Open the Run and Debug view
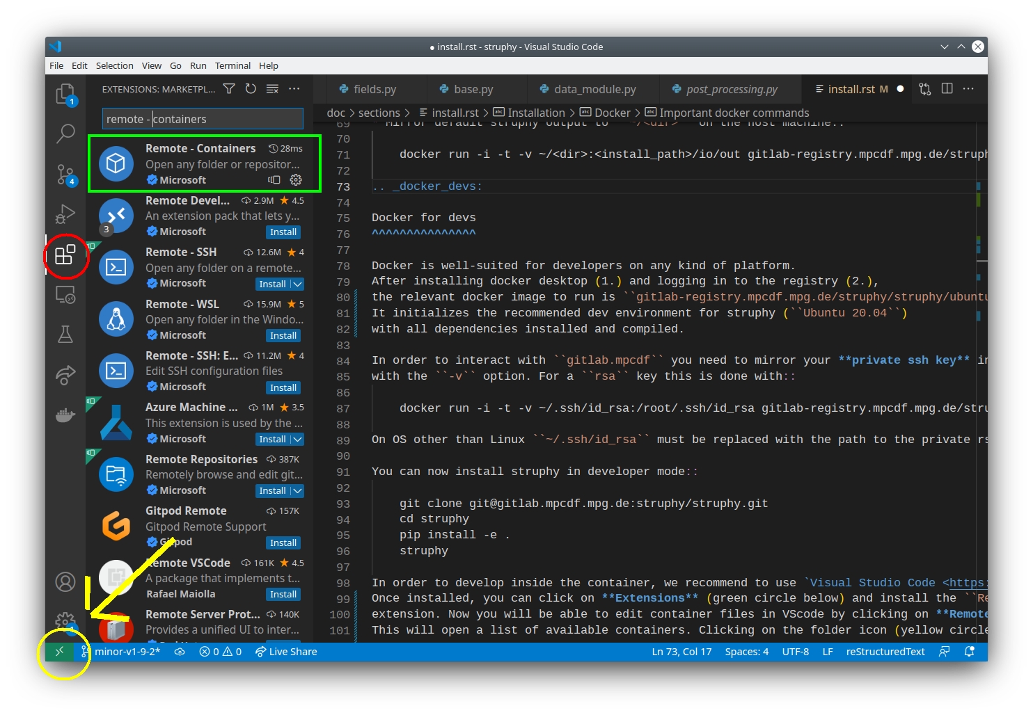 click(x=65, y=214)
